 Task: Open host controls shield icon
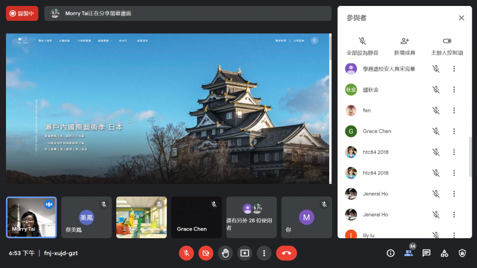click(x=463, y=253)
